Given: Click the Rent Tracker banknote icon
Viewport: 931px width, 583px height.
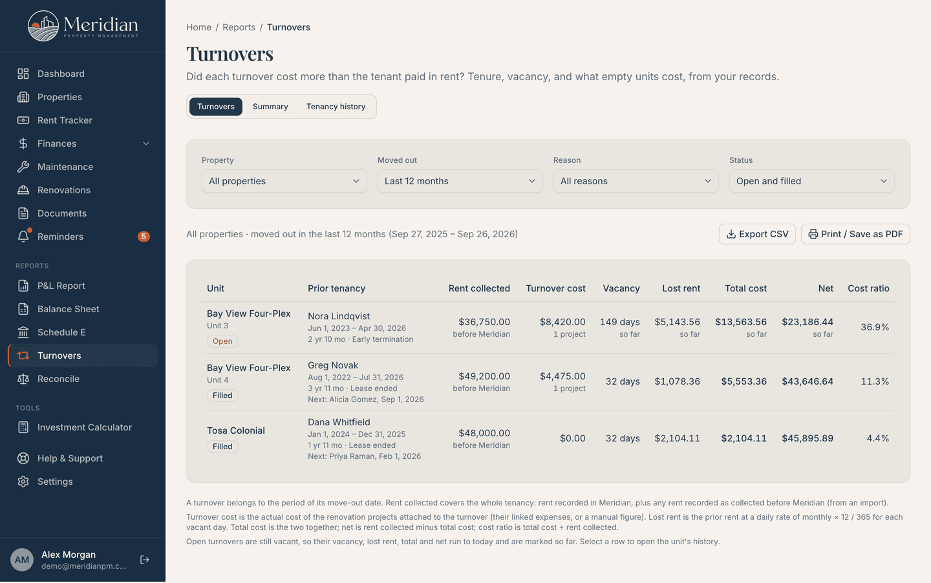Looking at the screenshot, I should click(x=23, y=120).
